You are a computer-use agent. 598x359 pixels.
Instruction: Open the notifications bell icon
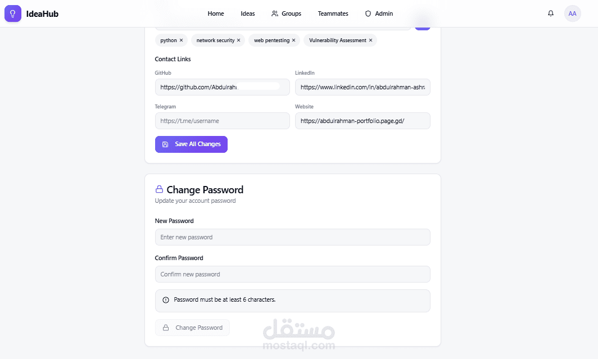tap(550, 13)
